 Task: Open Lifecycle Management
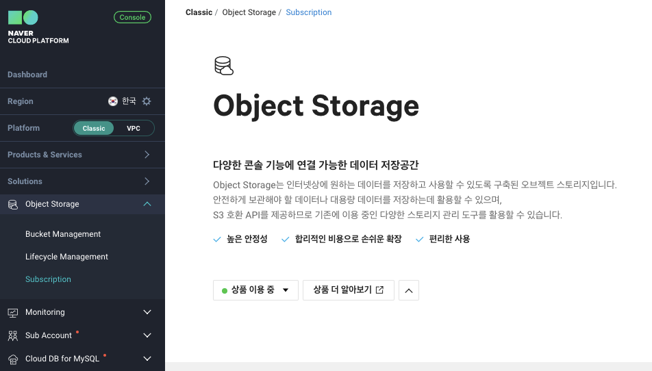point(66,257)
